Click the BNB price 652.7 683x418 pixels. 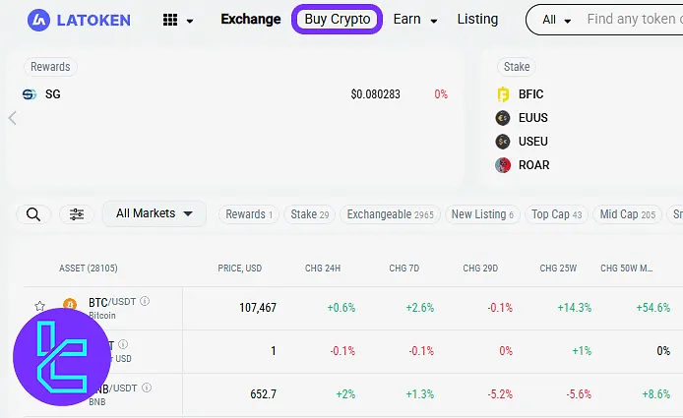pos(263,394)
